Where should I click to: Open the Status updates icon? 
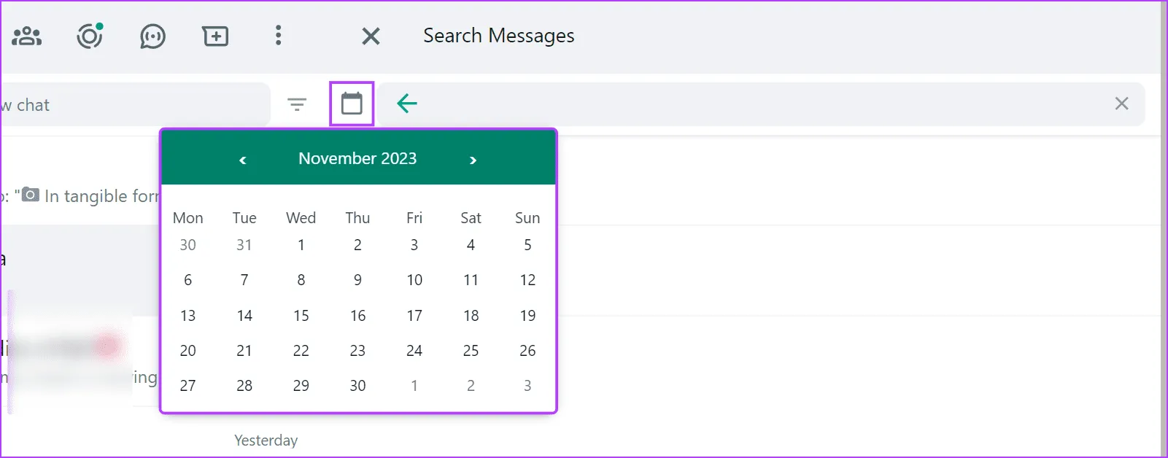click(x=90, y=36)
